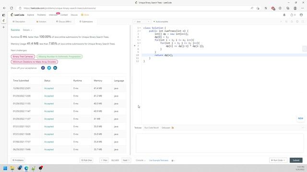This screenshot has height=172, width=307.
Task: Open the Binary Tree Cameras challenge
Action: click(x=23, y=56)
